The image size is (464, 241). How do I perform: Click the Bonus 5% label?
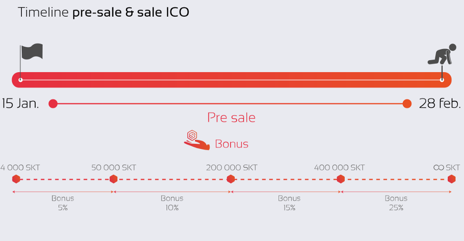point(63,203)
